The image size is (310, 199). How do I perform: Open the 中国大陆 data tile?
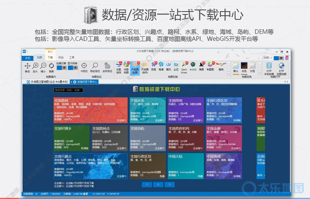(x=186, y=166)
